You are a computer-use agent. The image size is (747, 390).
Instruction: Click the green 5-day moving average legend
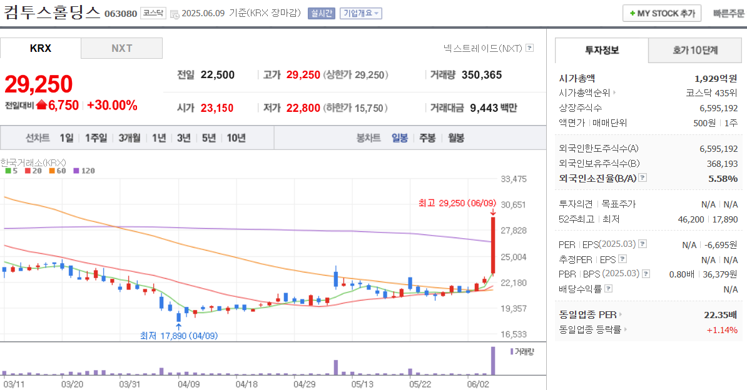click(11, 171)
